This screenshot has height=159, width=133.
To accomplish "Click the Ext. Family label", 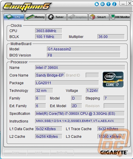I will (x=18, y=106).
